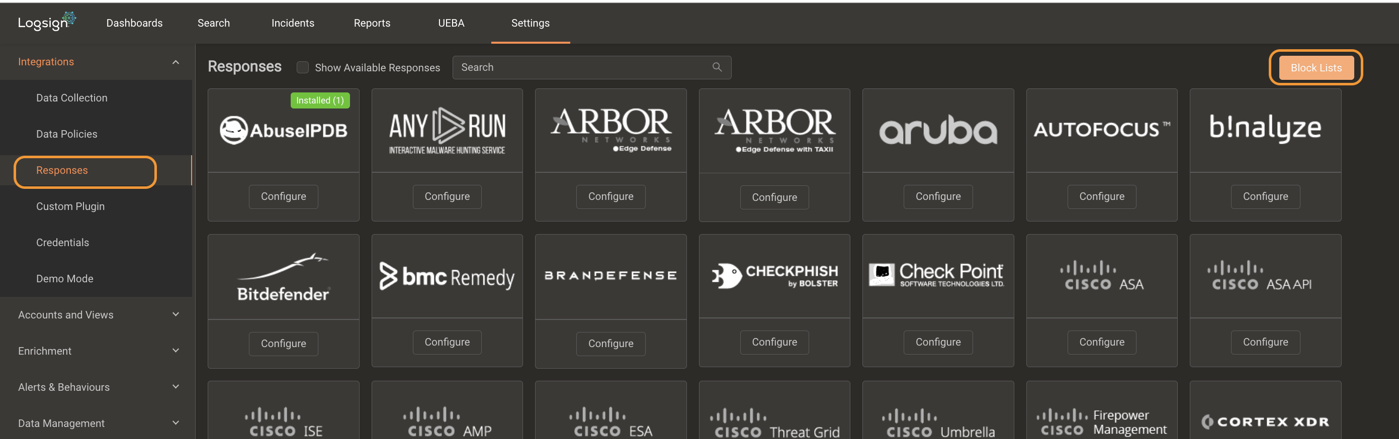Image resolution: width=1399 pixels, height=439 pixels.
Task: Select the Settings tab
Action: pyautogui.click(x=530, y=23)
